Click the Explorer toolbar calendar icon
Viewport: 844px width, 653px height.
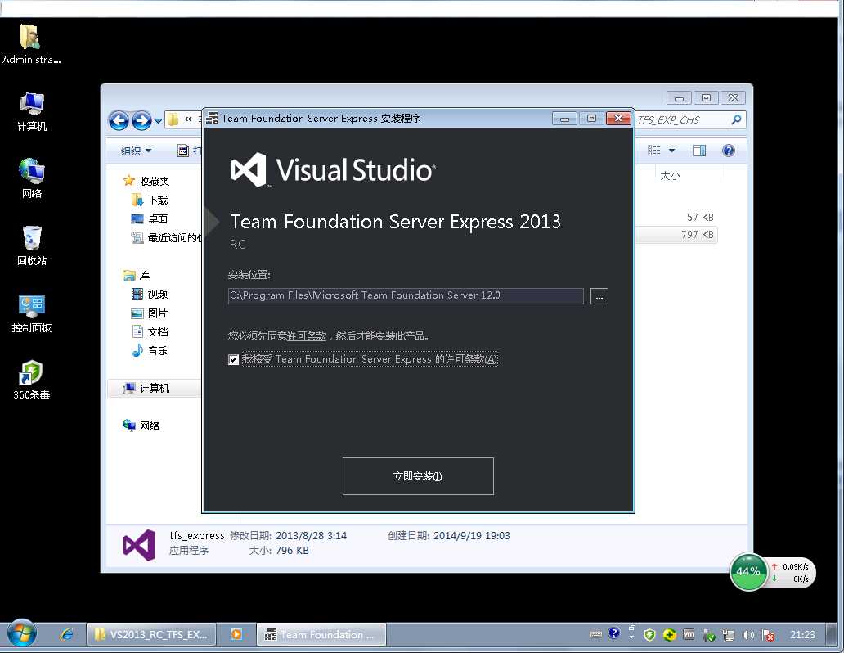tap(183, 151)
